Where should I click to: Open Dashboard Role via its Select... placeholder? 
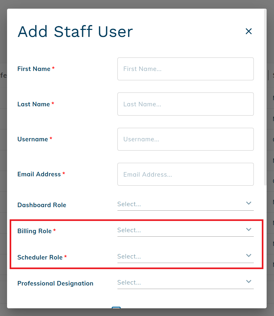[129, 204]
